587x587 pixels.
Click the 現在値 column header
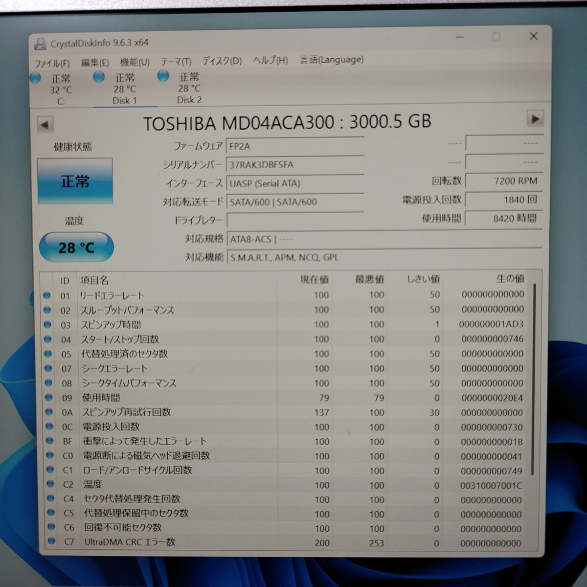click(x=314, y=280)
